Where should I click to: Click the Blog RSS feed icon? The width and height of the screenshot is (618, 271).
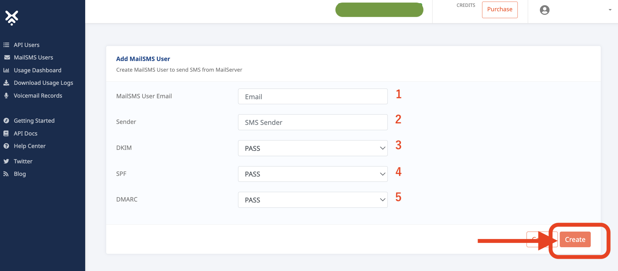point(6,174)
